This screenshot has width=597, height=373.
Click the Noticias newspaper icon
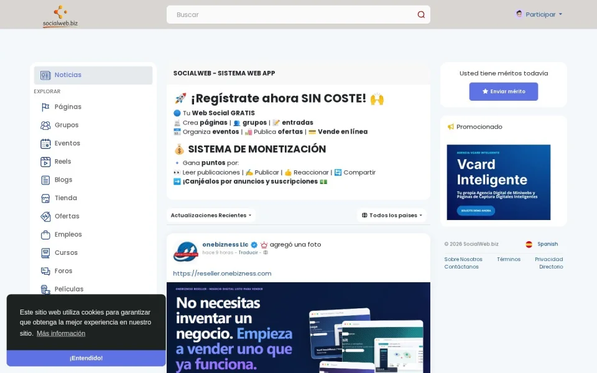pos(45,75)
